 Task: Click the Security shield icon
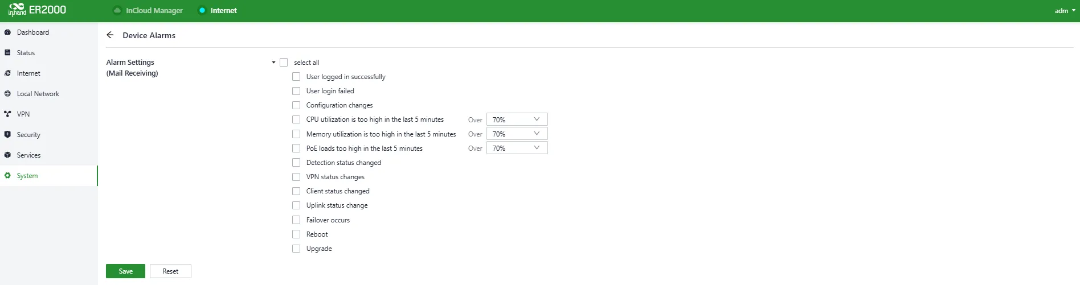(x=7, y=135)
